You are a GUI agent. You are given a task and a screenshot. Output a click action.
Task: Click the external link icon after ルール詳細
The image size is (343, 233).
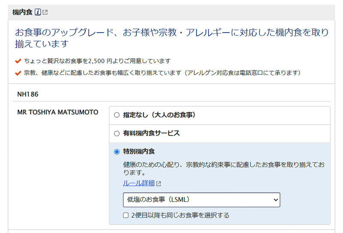pos(159,184)
